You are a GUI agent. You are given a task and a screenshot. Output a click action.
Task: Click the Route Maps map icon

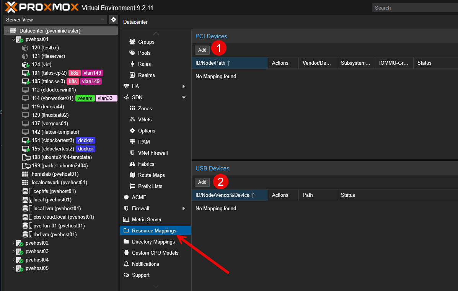(x=132, y=175)
